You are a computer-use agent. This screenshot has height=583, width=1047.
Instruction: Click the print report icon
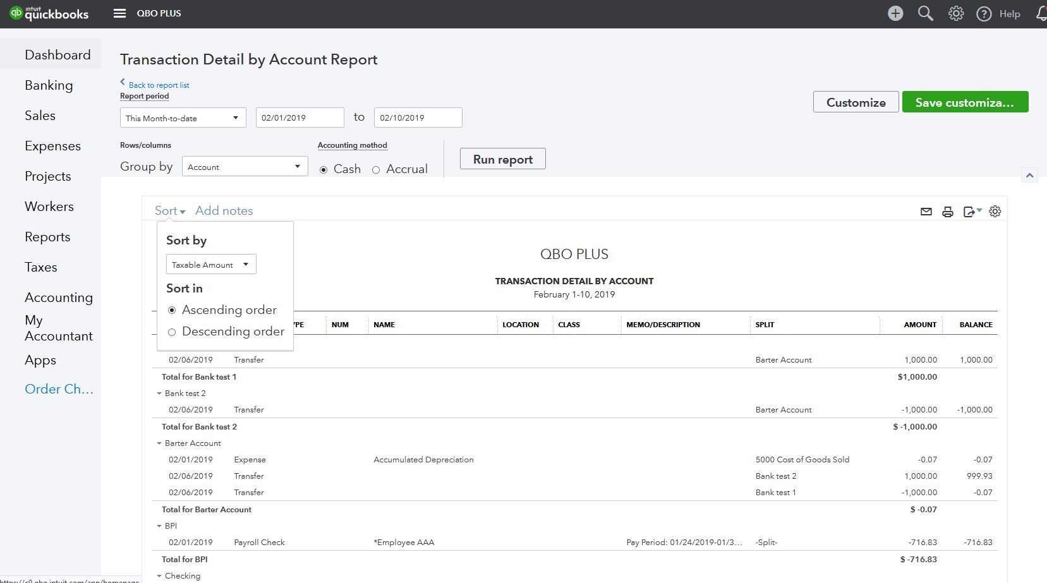click(x=948, y=211)
